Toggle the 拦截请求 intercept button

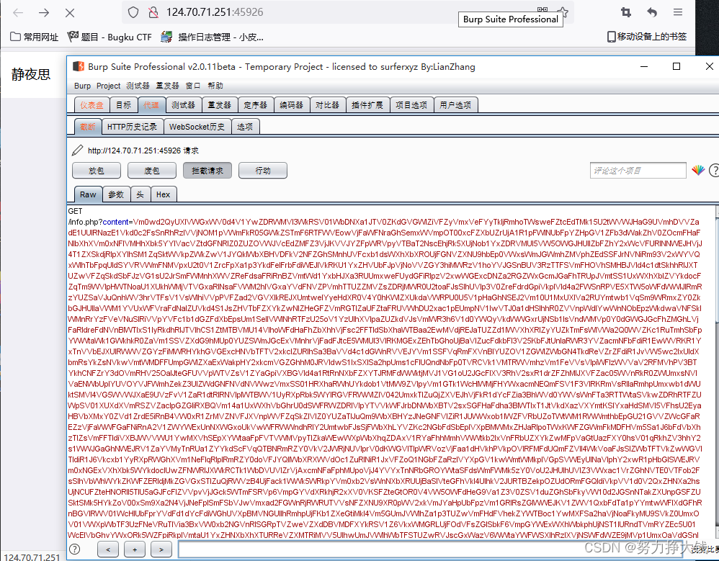click(207, 171)
